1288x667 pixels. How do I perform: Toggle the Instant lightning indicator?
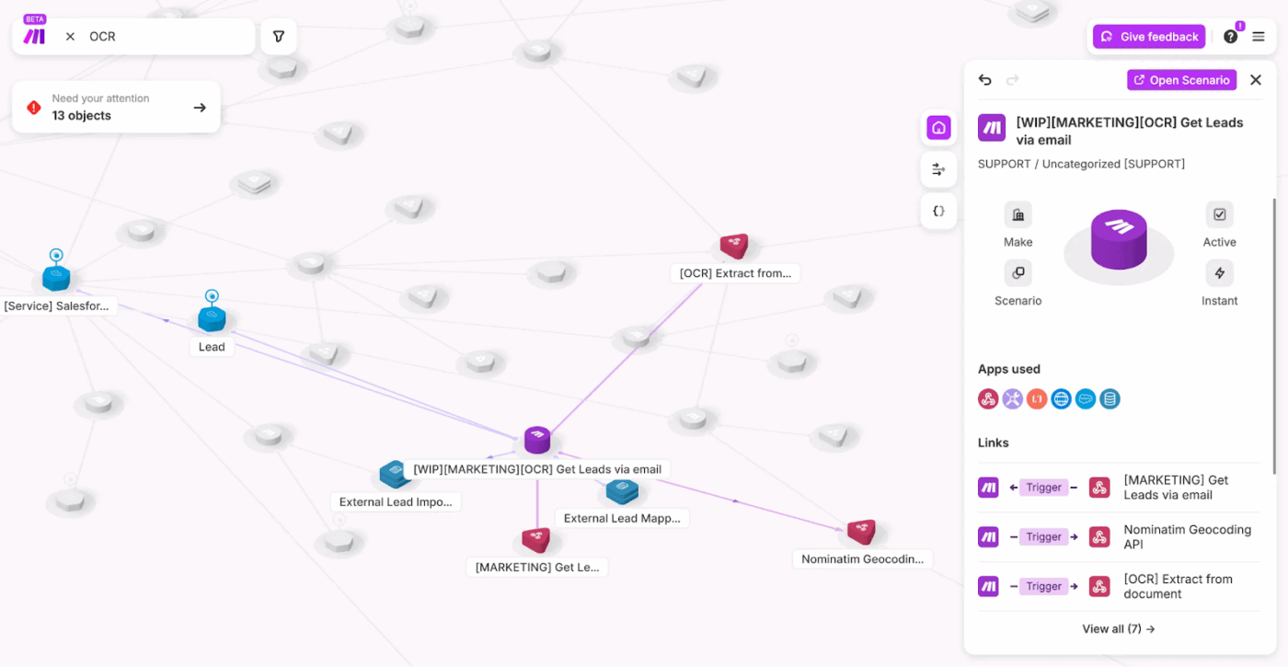click(x=1219, y=272)
